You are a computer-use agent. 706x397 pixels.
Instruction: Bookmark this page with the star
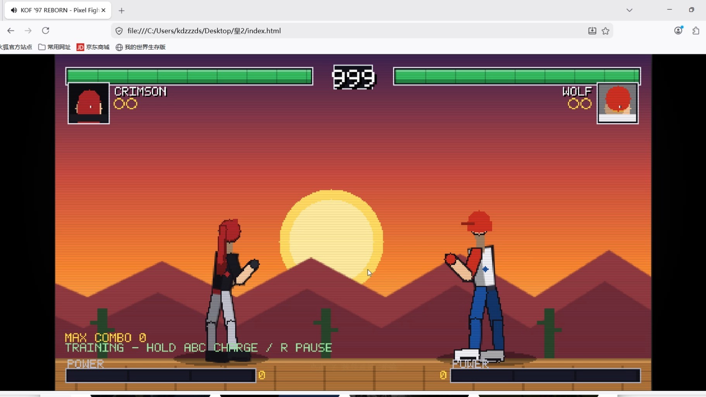click(x=606, y=31)
